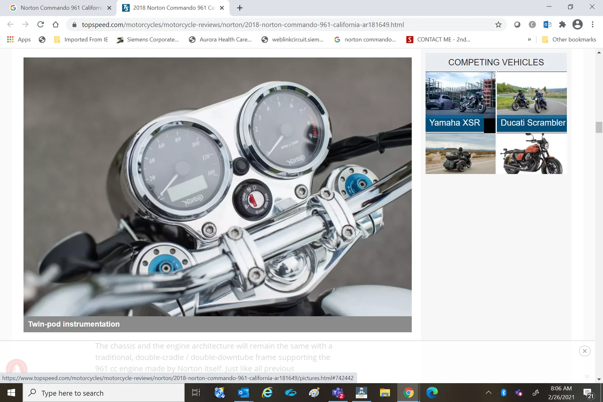Bookmark this page with the star icon
Viewport: 603px width, 402px height.
498,24
